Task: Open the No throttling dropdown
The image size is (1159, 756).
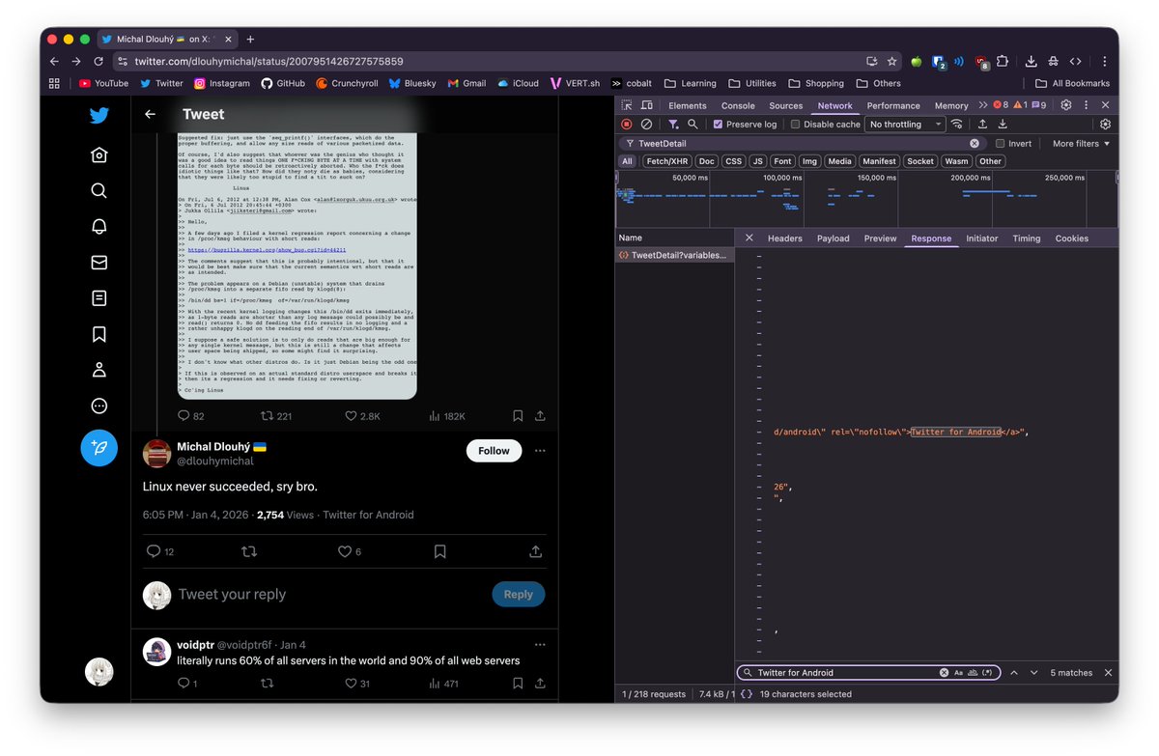Action: click(905, 124)
